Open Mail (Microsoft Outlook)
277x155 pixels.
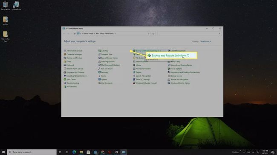pos(109,65)
